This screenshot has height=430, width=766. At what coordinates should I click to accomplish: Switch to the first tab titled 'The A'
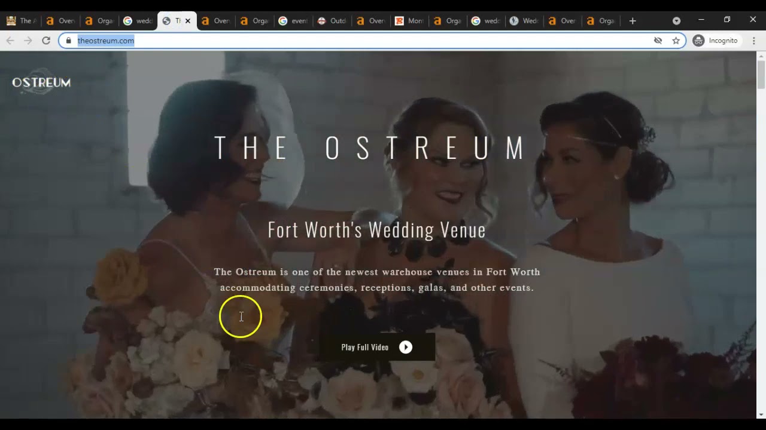(x=21, y=21)
